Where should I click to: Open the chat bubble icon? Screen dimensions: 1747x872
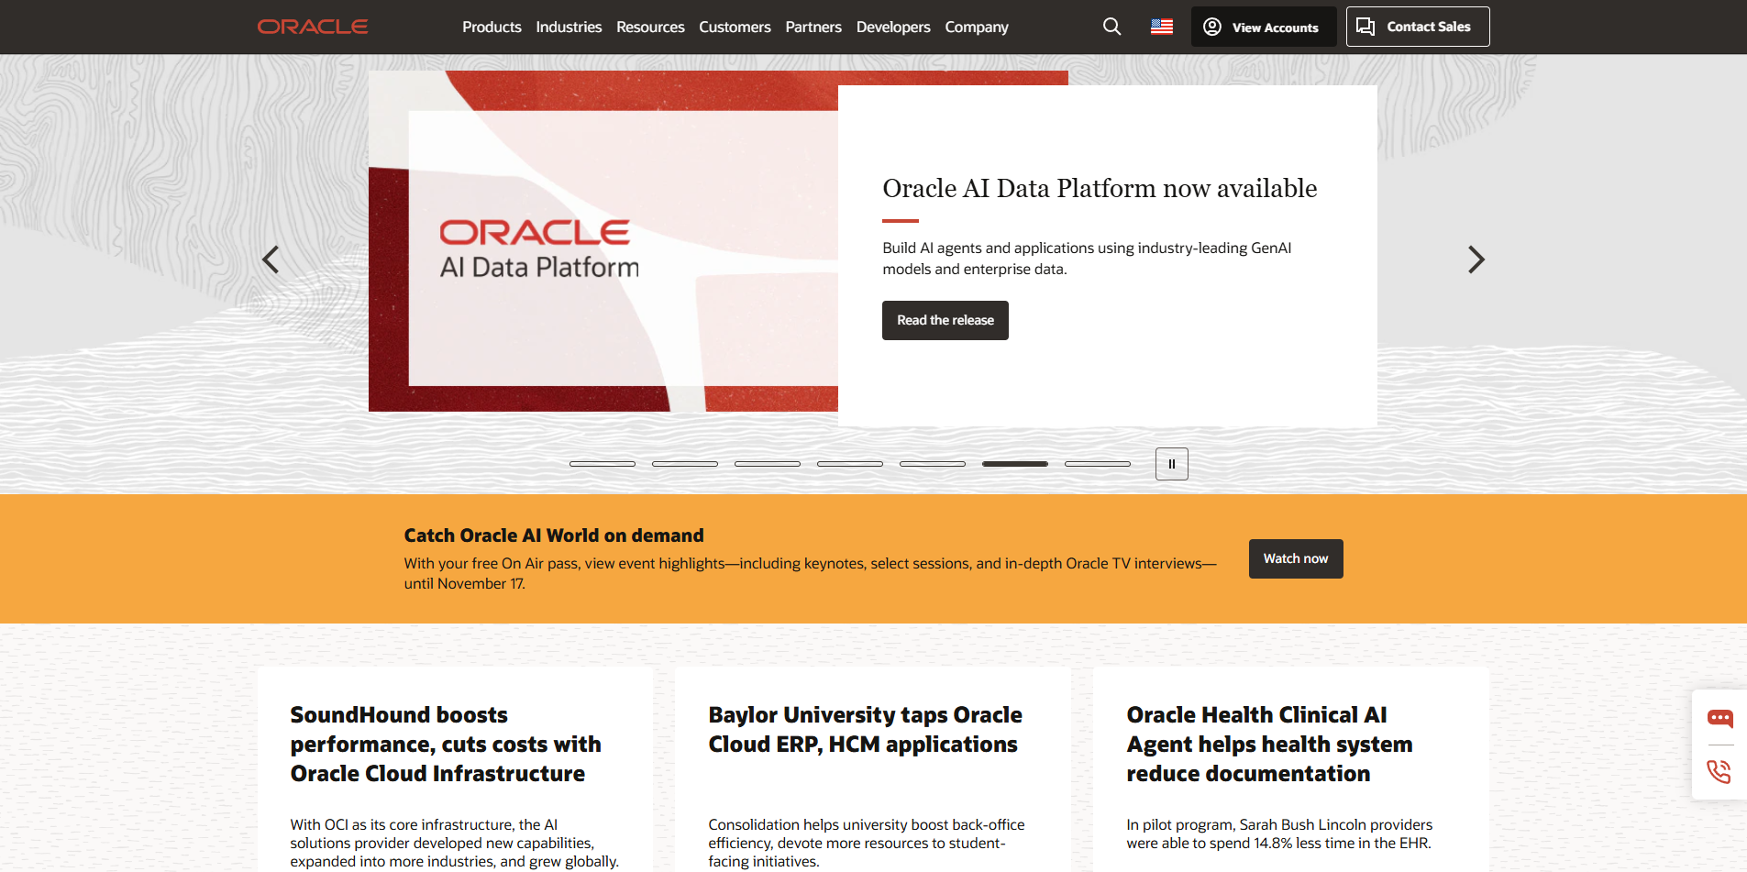[x=1719, y=718]
